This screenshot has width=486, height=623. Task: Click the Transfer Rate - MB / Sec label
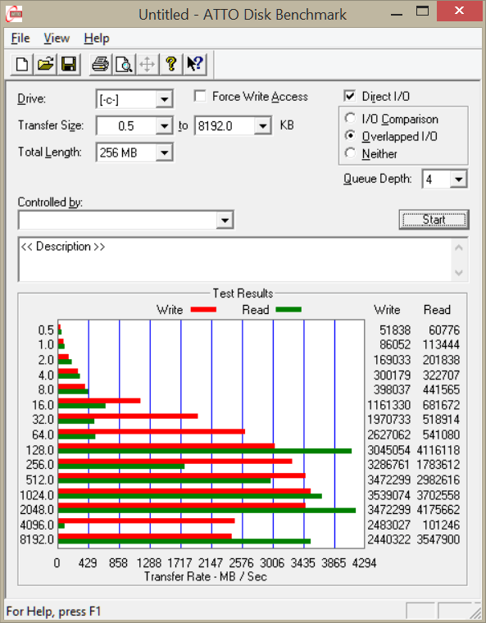[x=205, y=576]
